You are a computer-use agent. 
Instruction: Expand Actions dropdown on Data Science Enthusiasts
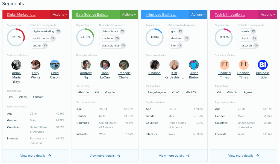pyautogui.click(x=129, y=14)
